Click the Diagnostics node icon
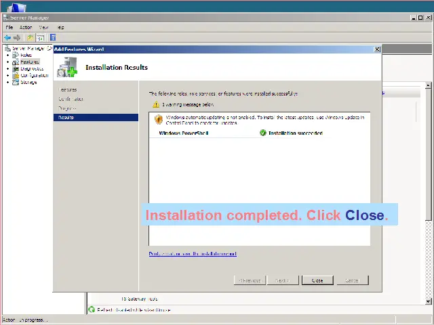Image resolution: width=434 pixels, height=325 pixels. [x=16, y=68]
